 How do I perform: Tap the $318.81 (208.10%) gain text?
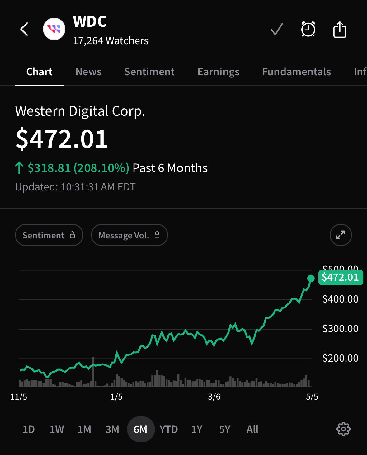pyautogui.click(x=78, y=168)
